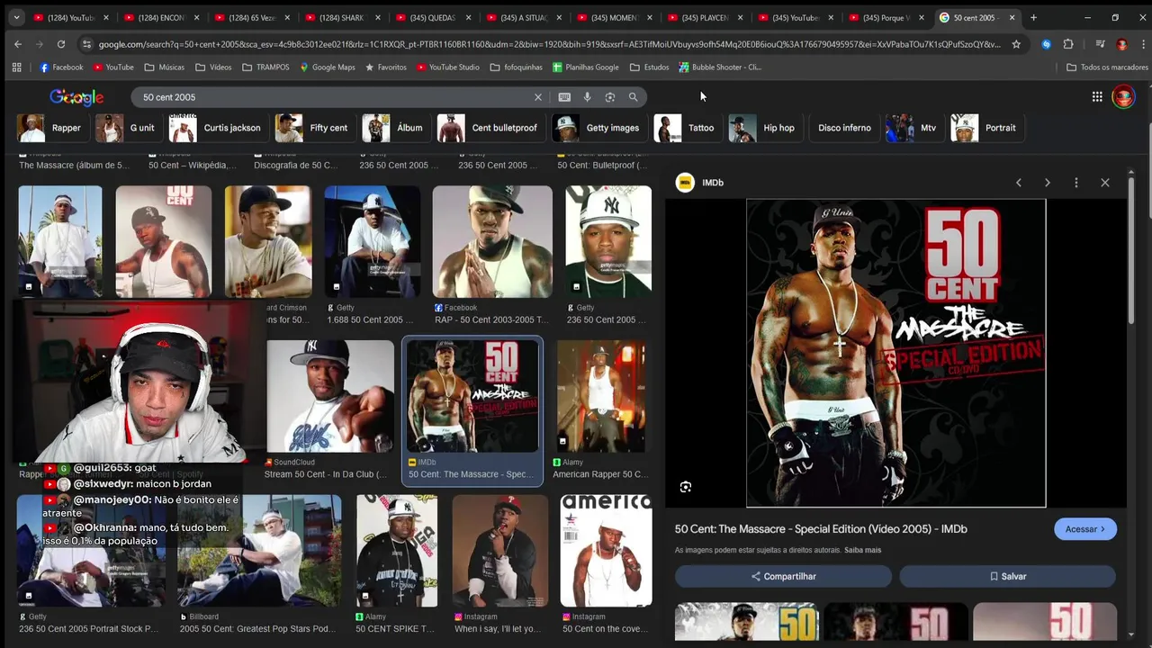Open the YouTube Studio bookmark
This screenshot has width=1152, height=648.
tap(447, 67)
